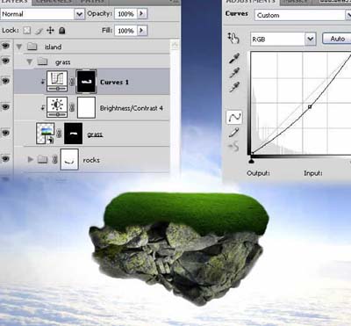
Task: Click the island group folder icon
Action: pyautogui.click(x=32, y=47)
